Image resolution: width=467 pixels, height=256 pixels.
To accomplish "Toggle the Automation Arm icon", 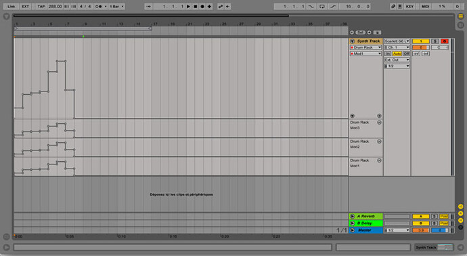I will [221, 6].
